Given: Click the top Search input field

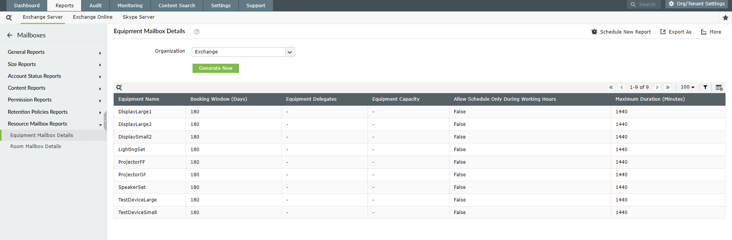Looking at the screenshot, I should pos(647,5).
